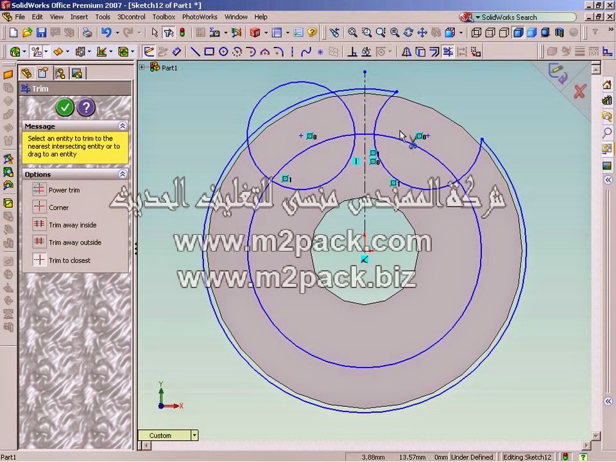This screenshot has width=616, height=462.
Task: Open the Tools menu
Action: [103, 17]
